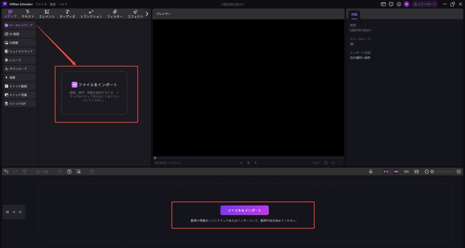
Task: Open the feedback message icon in the title bar
Action: pos(391,4)
